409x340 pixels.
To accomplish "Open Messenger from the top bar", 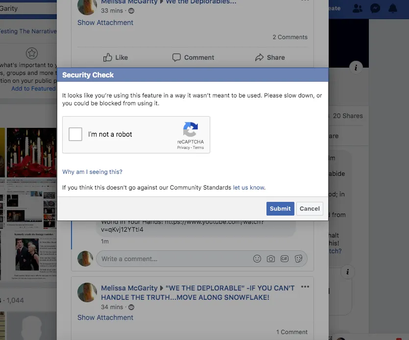I will coord(375,8).
